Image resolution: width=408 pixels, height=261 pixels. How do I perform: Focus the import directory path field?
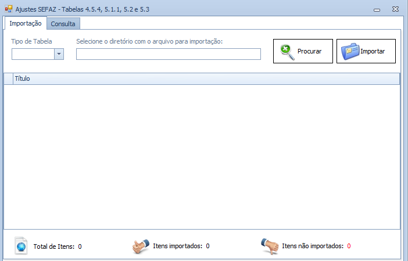(169, 54)
